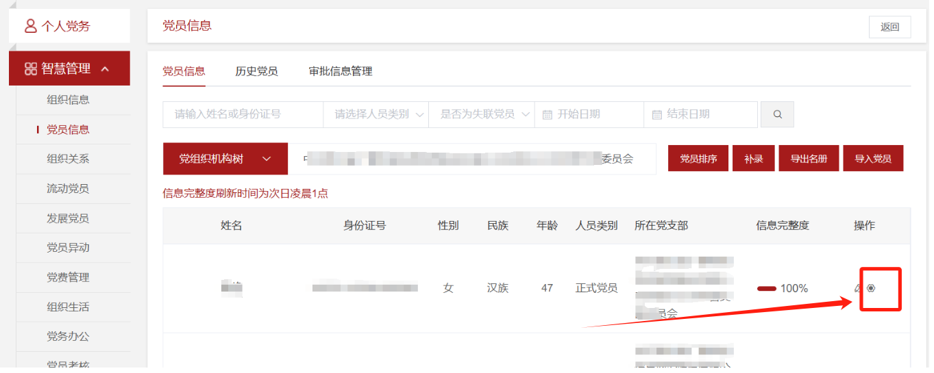
Task: Open the 结束日期 date picker
Action: [700, 114]
